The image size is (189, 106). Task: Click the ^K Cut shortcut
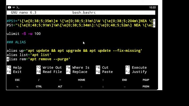[102, 67]
